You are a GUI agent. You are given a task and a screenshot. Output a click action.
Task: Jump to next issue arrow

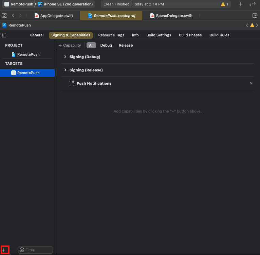257,25
